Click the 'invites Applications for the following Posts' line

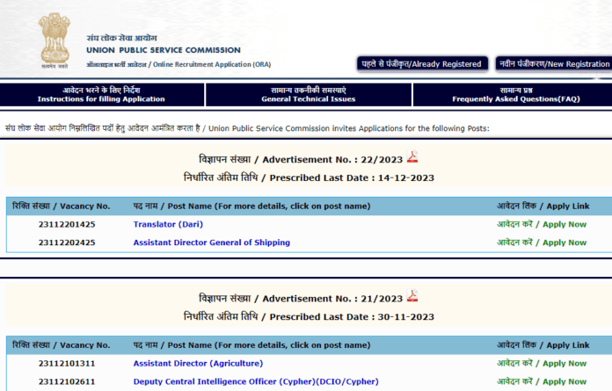pos(247,128)
